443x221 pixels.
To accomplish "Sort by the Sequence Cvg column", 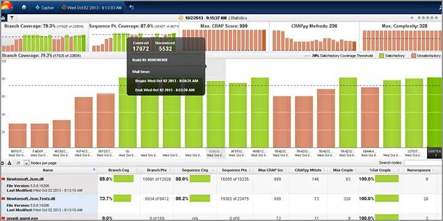I will click(x=194, y=170).
